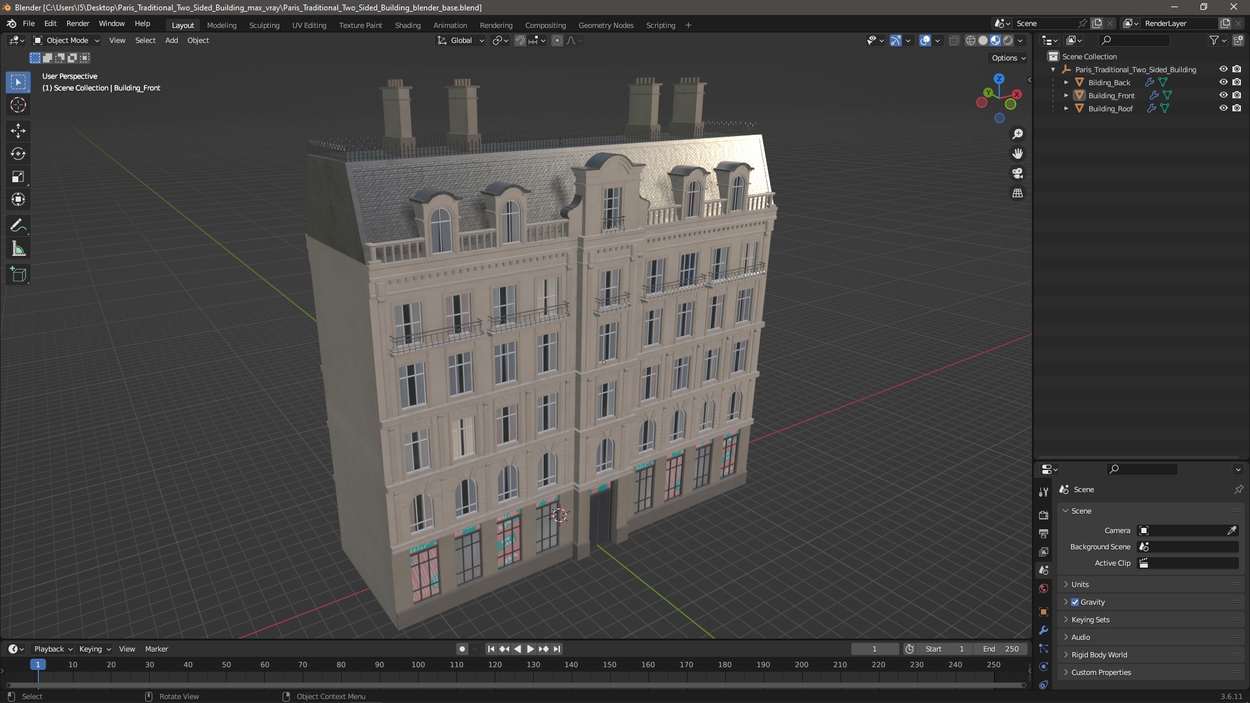Click the Options button in viewport

point(1008,58)
